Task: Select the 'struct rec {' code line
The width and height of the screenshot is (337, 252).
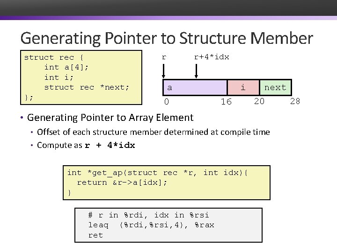Action: (x=54, y=57)
